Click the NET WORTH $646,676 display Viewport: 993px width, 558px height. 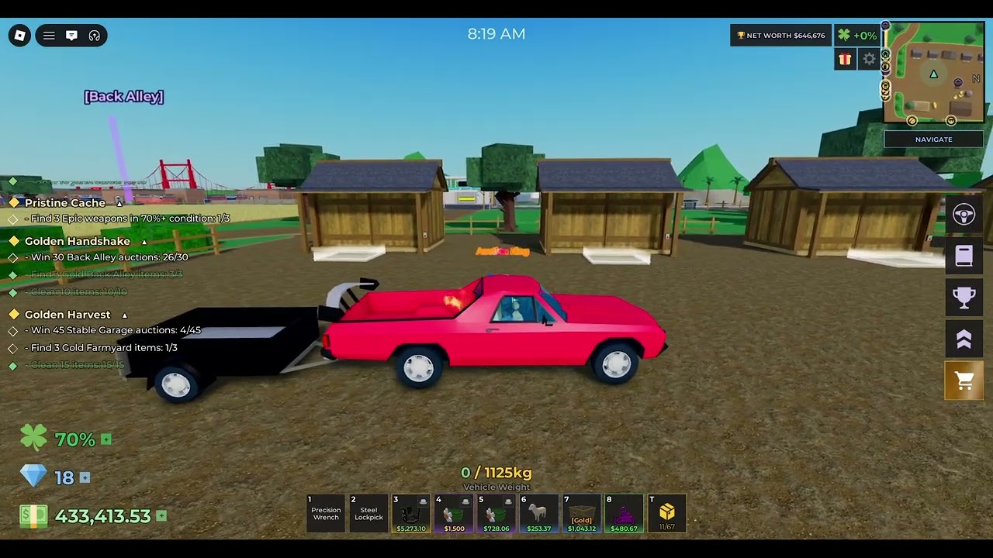pyautogui.click(x=781, y=36)
